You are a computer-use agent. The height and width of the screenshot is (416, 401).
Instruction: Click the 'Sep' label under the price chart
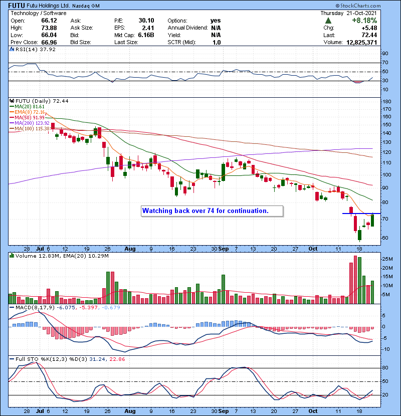pyautogui.click(x=224, y=249)
